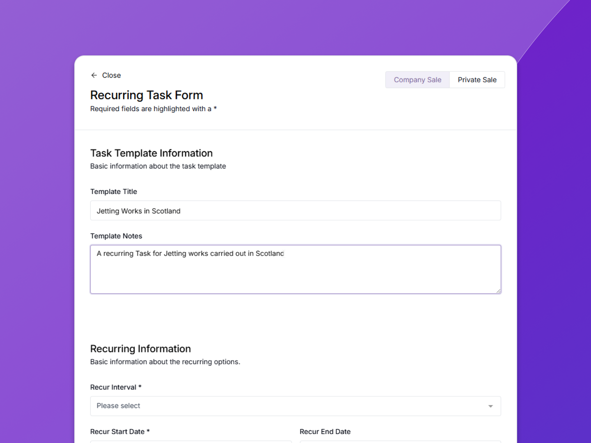The width and height of the screenshot is (591, 443).
Task: Click the left-pointing navigation arrow near Close
Action: 94,75
